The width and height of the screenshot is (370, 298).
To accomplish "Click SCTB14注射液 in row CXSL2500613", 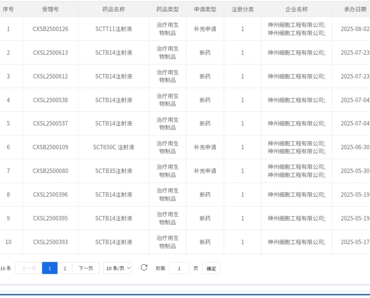I will [114, 53].
